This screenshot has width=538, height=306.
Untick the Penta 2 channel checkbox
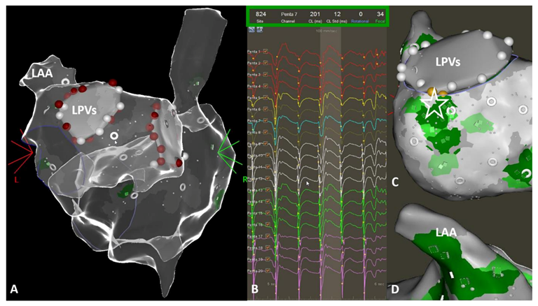[265, 63]
